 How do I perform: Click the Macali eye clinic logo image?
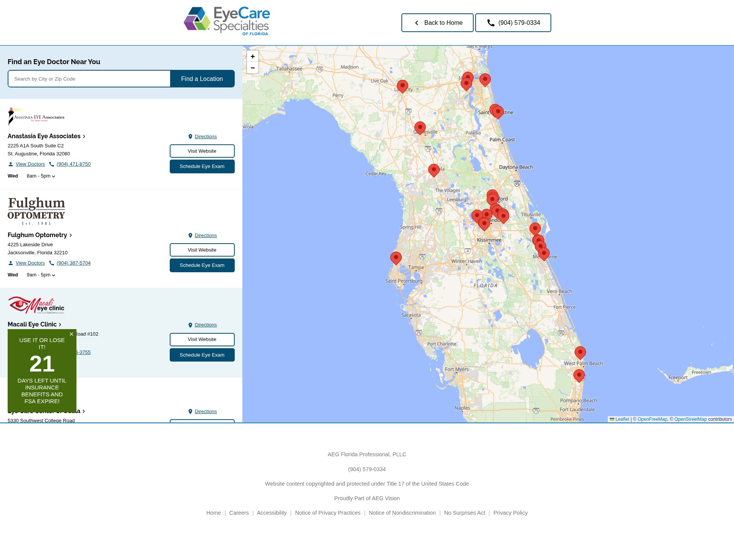(x=36, y=305)
